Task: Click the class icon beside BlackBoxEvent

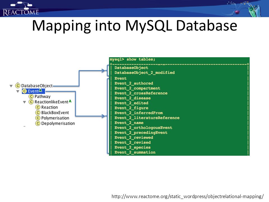Action: coord(38,113)
